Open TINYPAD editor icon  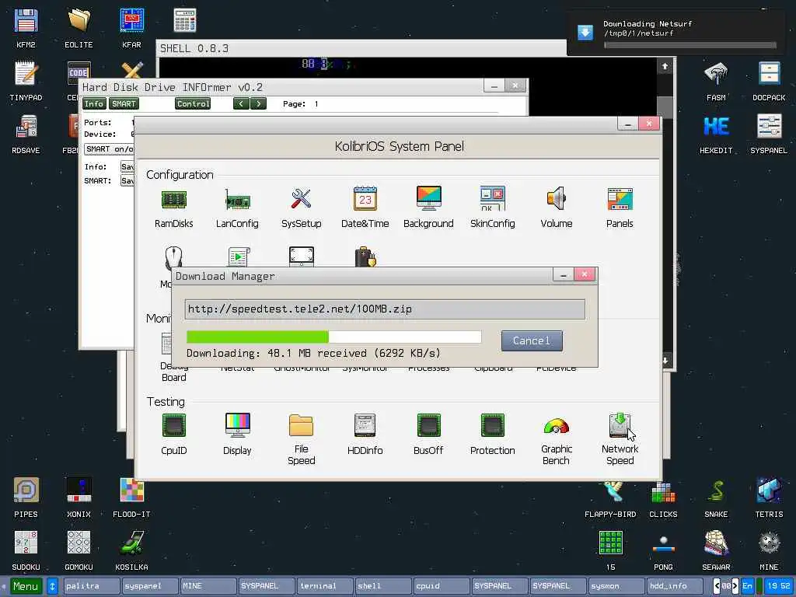26,74
